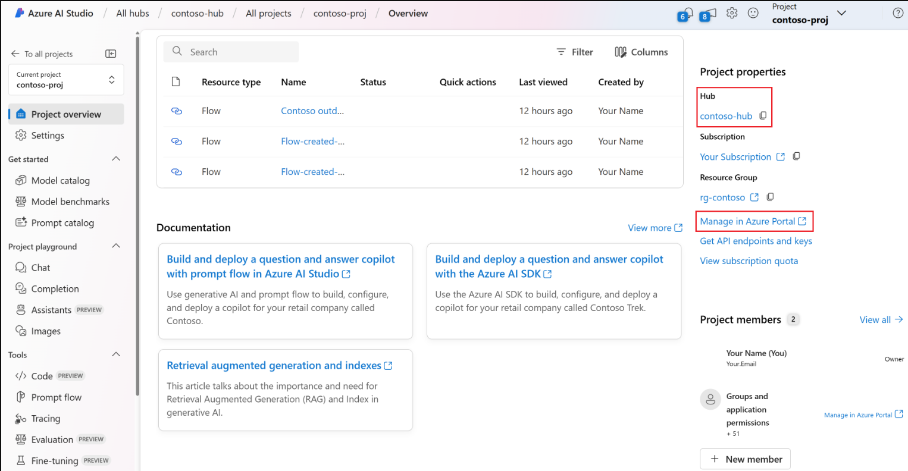Click the Columns icon
Viewport: 908px width, 471px height.
pos(621,52)
